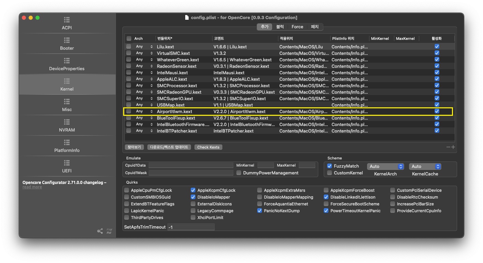Select the RadeonSensor.kext bundle name

pos(177,66)
